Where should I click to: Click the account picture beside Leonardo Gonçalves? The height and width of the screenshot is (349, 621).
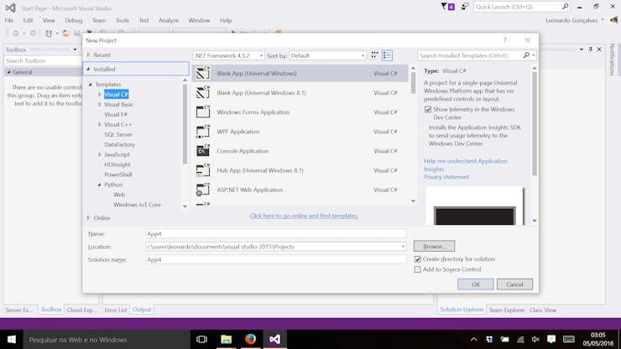613,20
